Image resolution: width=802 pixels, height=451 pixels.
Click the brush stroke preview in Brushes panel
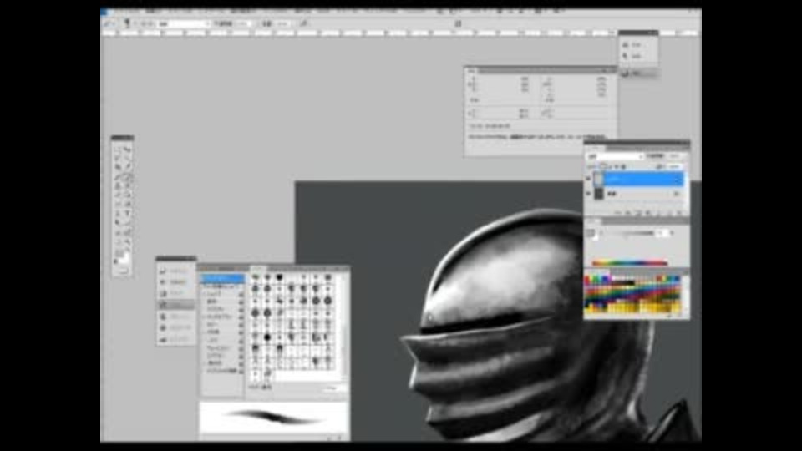(274, 417)
